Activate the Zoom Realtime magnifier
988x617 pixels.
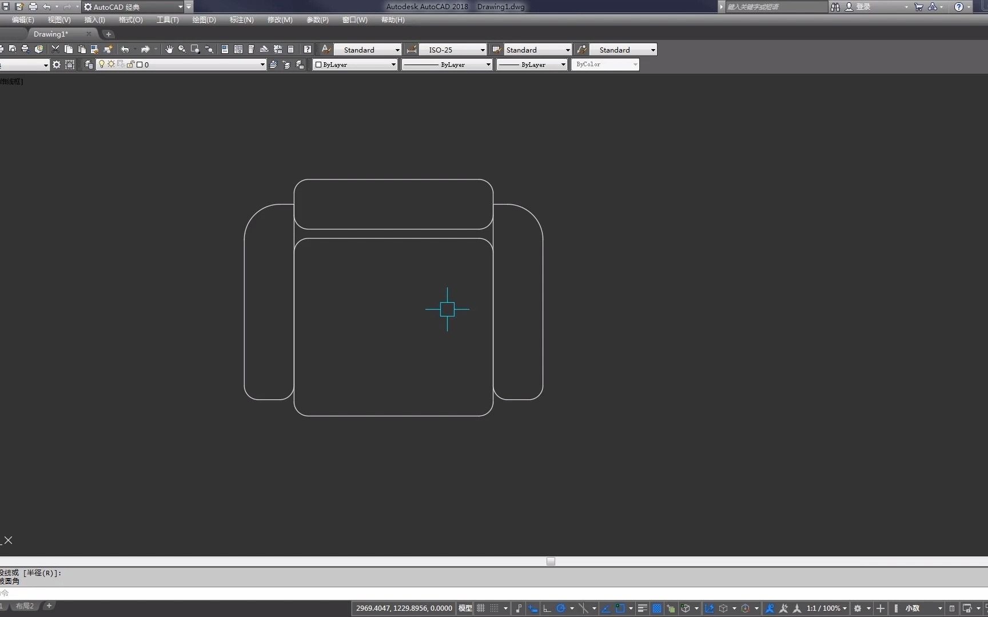(x=182, y=49)
